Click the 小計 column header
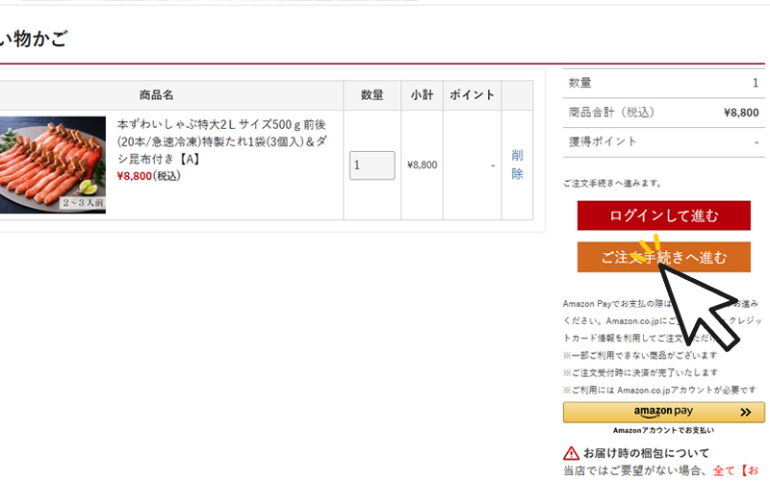Image resolution: width=770 pixels, height=481 pixels. tap(422, 95)
